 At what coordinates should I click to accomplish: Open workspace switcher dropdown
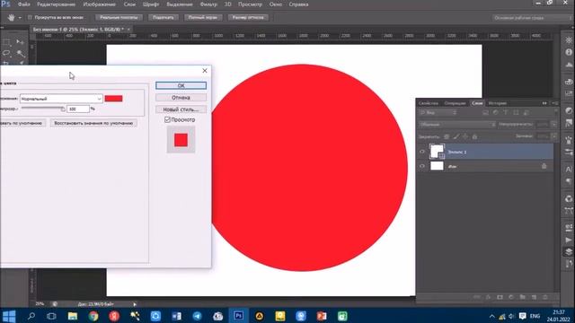coord(532,18)
